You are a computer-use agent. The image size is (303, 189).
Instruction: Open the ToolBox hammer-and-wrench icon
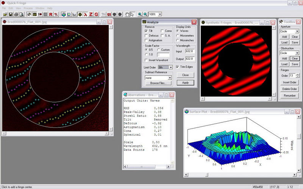point(29,14)
